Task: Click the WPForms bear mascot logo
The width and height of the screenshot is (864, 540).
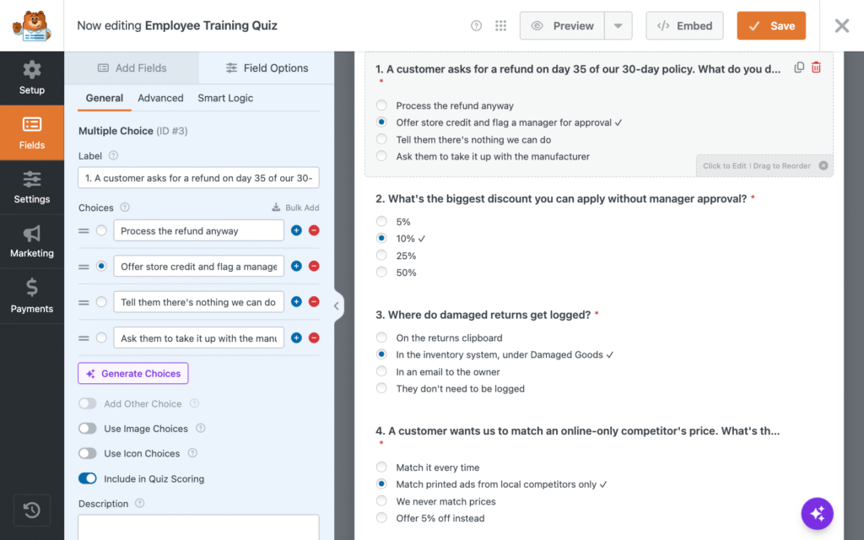Action: 32,26
